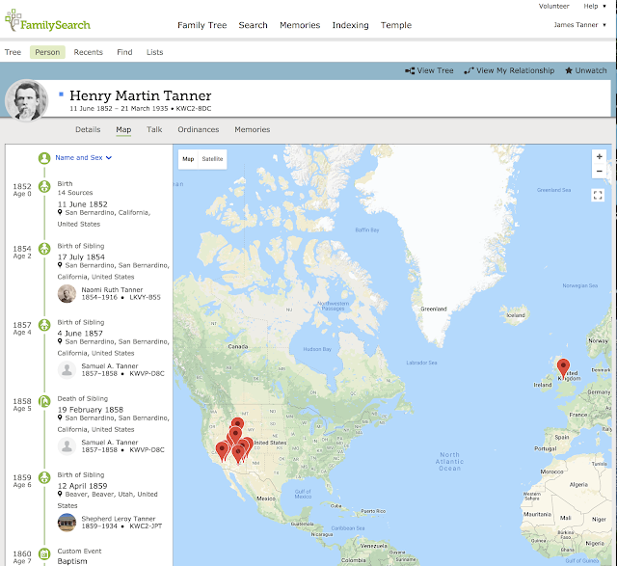Switch to the Details tab

point(88,129)
